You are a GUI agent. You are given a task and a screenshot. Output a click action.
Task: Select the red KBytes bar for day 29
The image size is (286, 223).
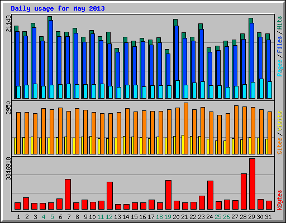tap(252, 184)
